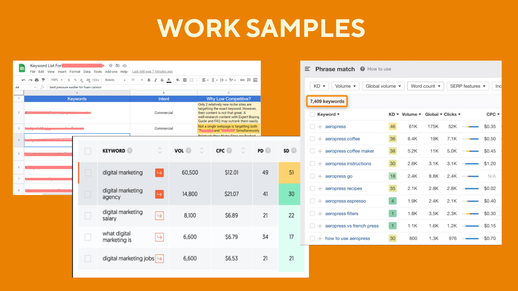Open the Word count filter dropdown
This screenshot has width=518, height=291.
point(425,86)
